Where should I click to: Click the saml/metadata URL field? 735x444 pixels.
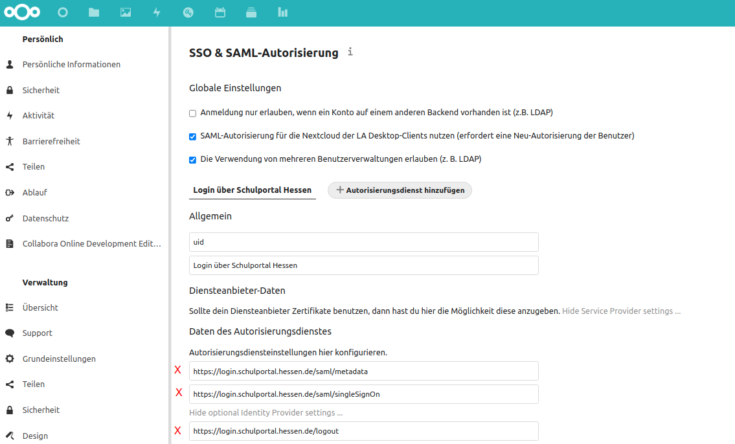(x=364, y=372)
